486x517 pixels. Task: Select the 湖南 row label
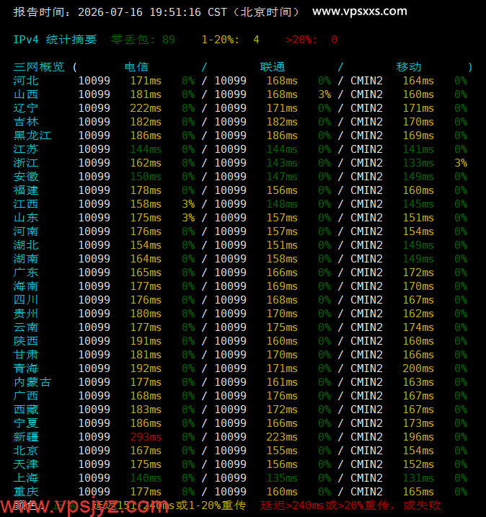click(x=26, y=259)
